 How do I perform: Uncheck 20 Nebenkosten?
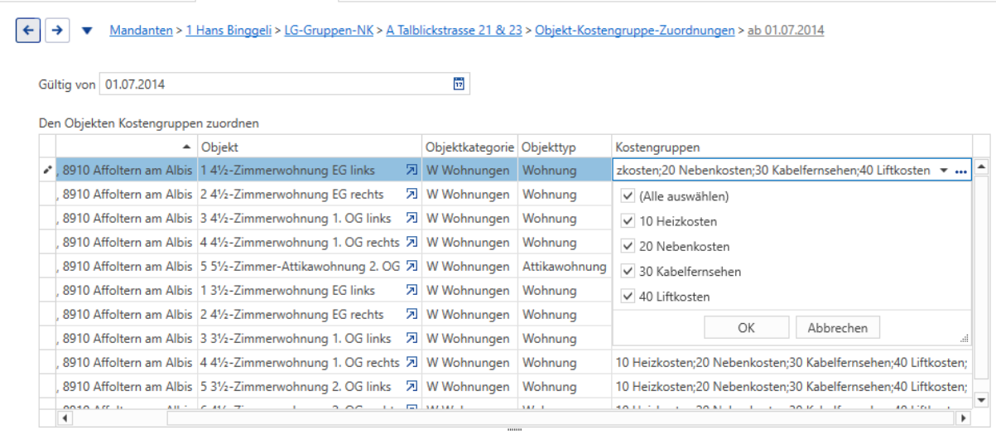628,247
